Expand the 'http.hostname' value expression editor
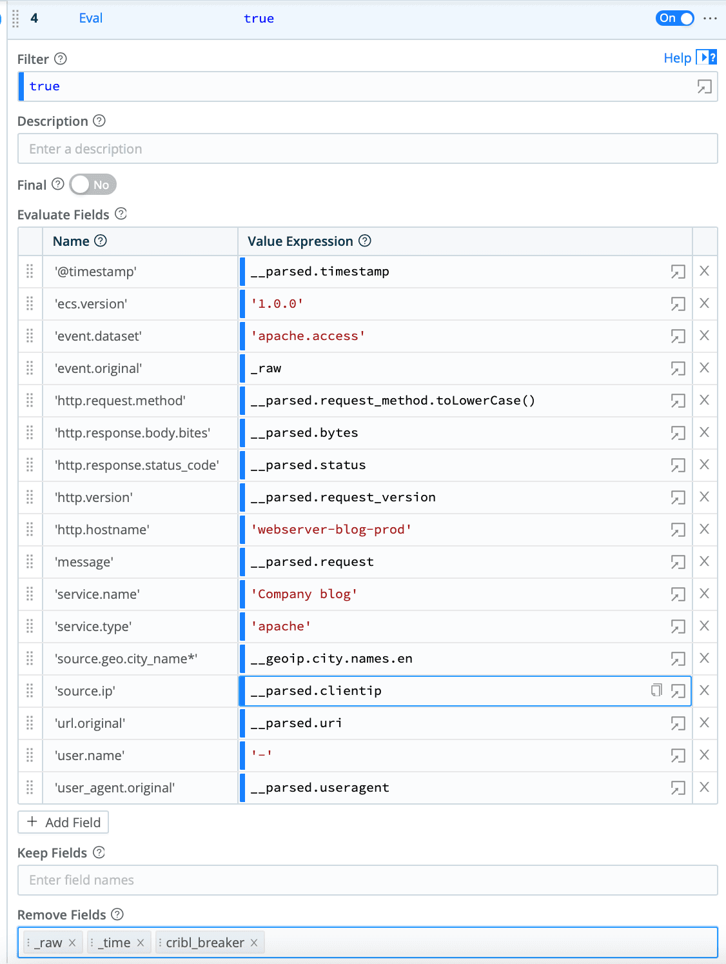 678,530
